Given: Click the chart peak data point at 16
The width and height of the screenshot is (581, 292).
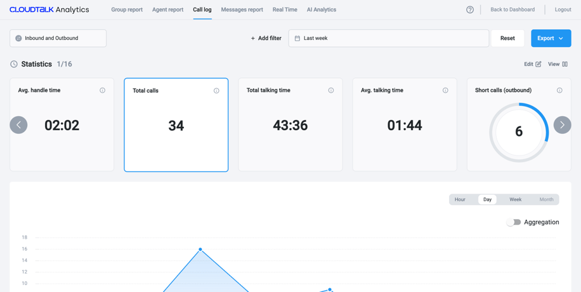Looking at the screenshot, I should coord(200,249).
